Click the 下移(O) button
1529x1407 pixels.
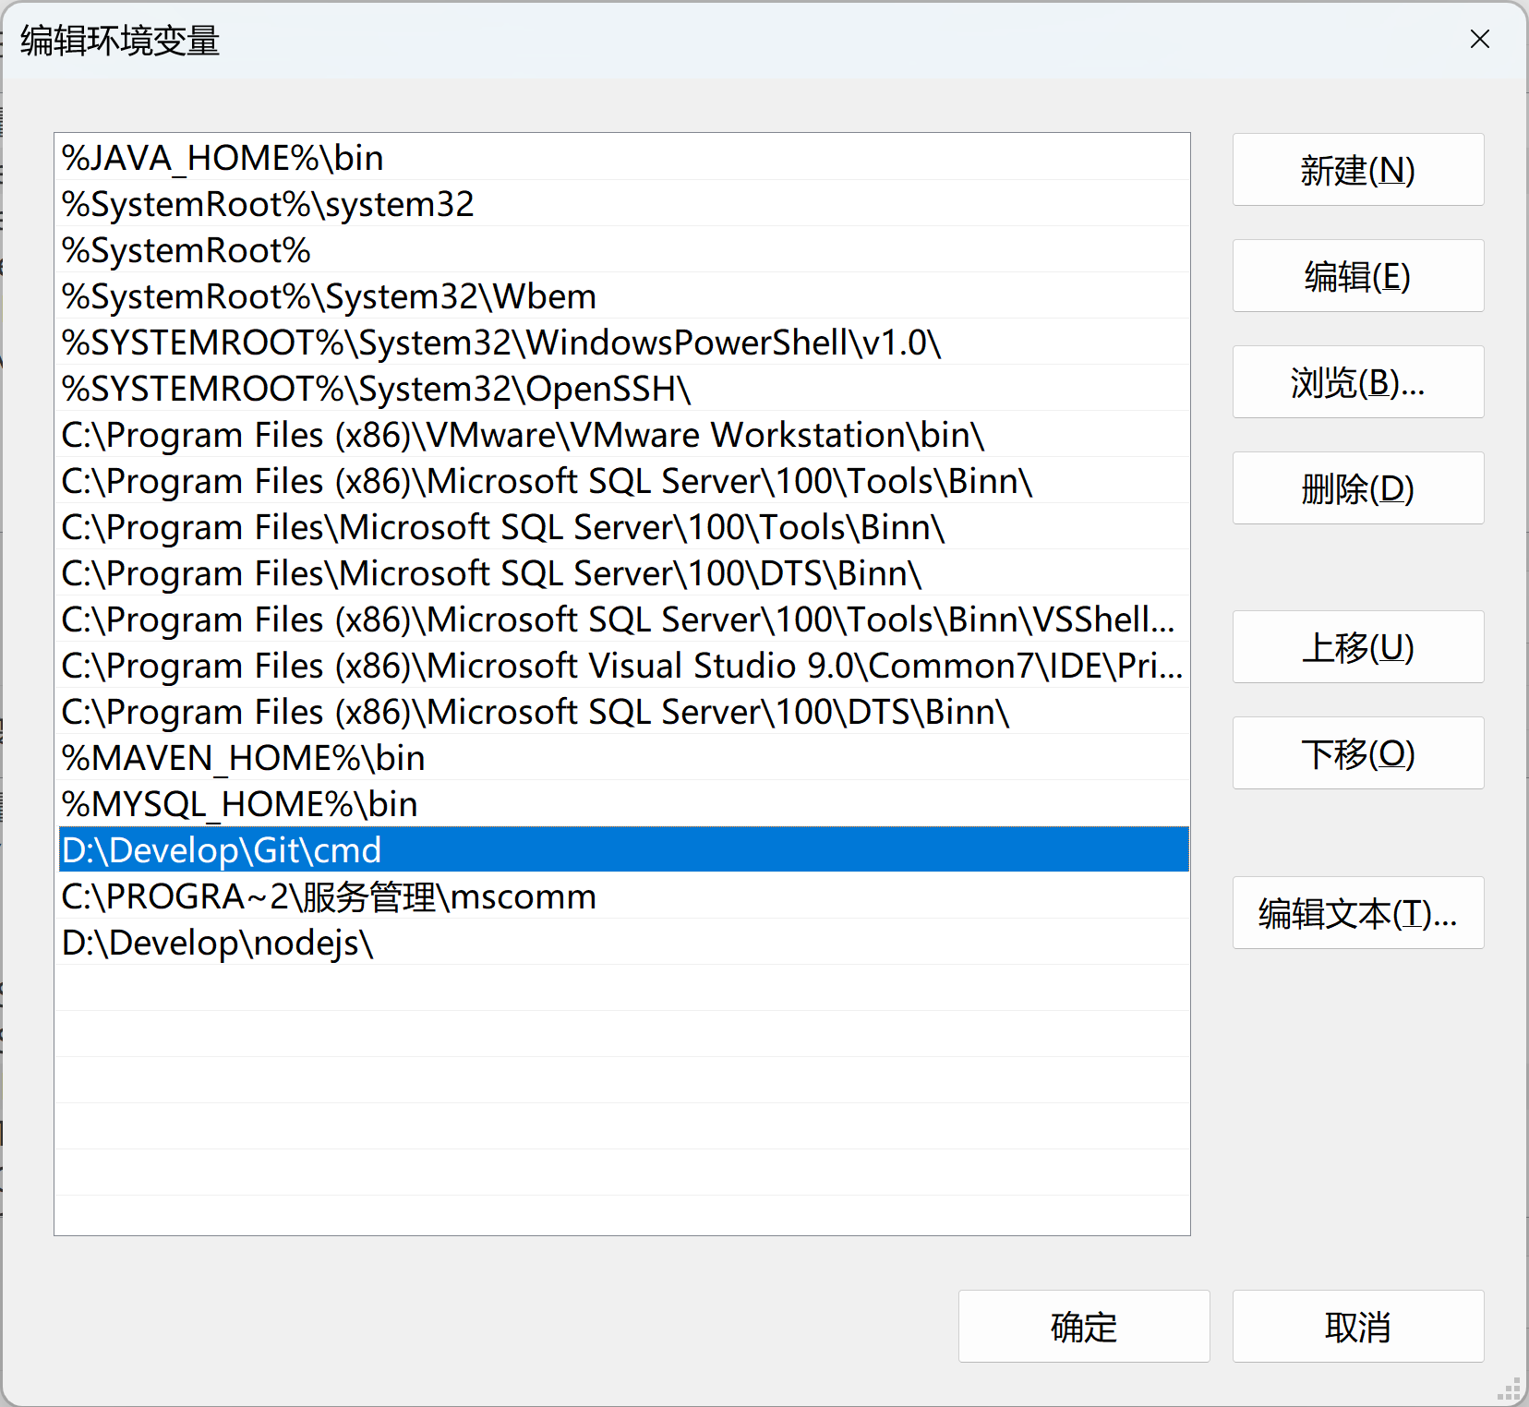1357,753
